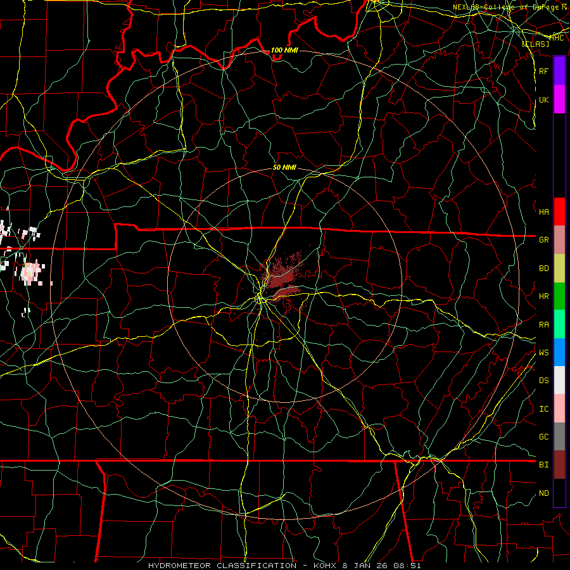The image size is (570, 570).
Task: Click the purple RF legend color swatch
Action: coord(559,71)
